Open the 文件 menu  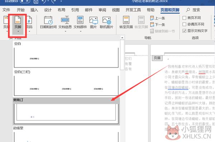coord(6,10)
